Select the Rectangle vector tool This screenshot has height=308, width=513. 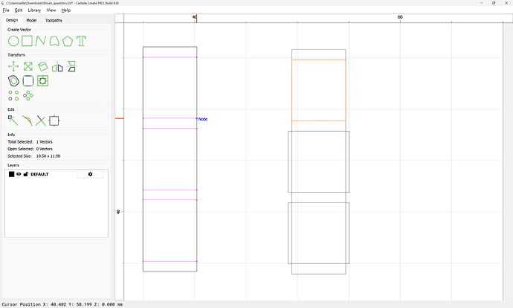point(28,41)
